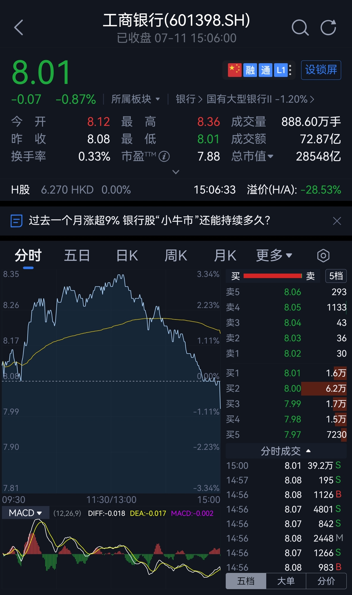Screen dimensions: 352x595
Task: Select the 买2 price 8.00 row
Action: coord(286,388)
